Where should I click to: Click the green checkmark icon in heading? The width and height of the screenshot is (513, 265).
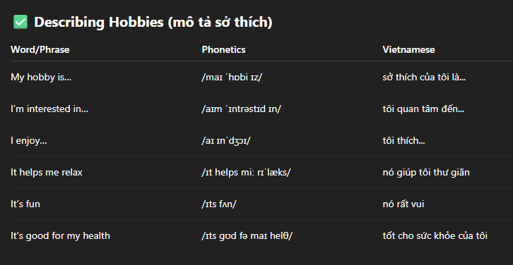[x=20, y=22]
